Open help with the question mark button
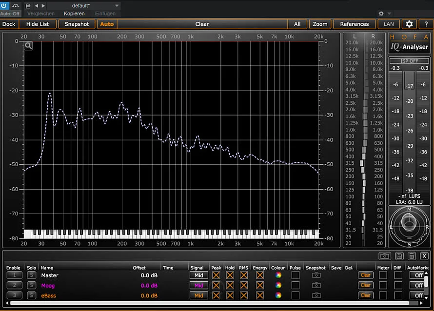 426,24
